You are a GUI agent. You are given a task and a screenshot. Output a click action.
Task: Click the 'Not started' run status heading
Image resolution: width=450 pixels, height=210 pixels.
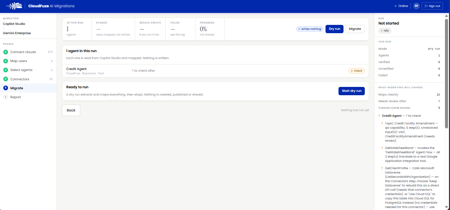click(x=389, y=23)
